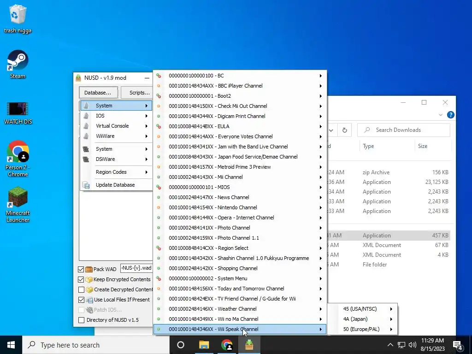
Task: Open the Photo Channel 1.1 entry
Action: (x=240, y=238)
